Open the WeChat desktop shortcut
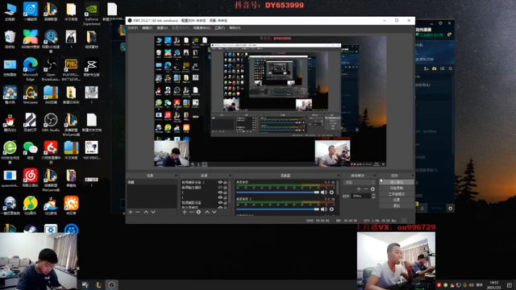 click(31, 150)
